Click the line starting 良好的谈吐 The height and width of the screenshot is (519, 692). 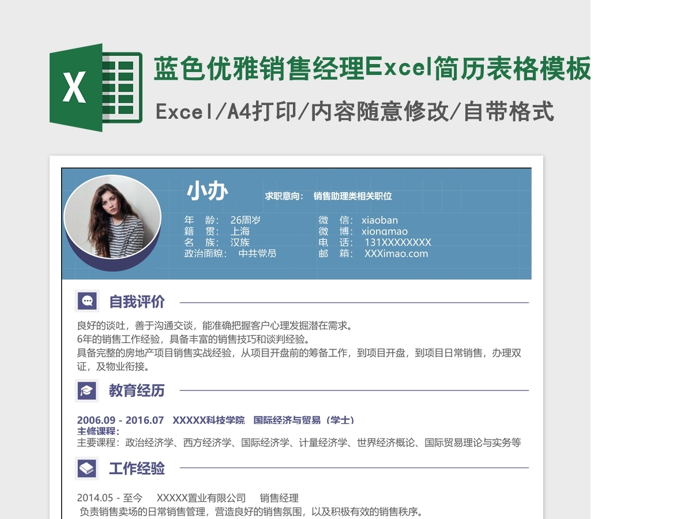215,326
